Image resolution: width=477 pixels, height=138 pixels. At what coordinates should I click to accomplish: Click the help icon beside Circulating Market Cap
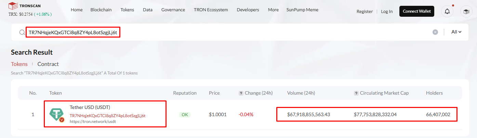pos(356,93)
